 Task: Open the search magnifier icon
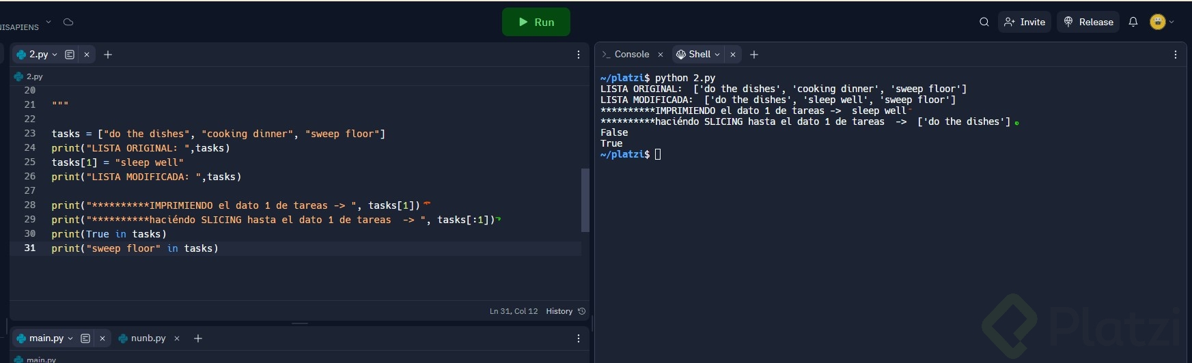984,22
